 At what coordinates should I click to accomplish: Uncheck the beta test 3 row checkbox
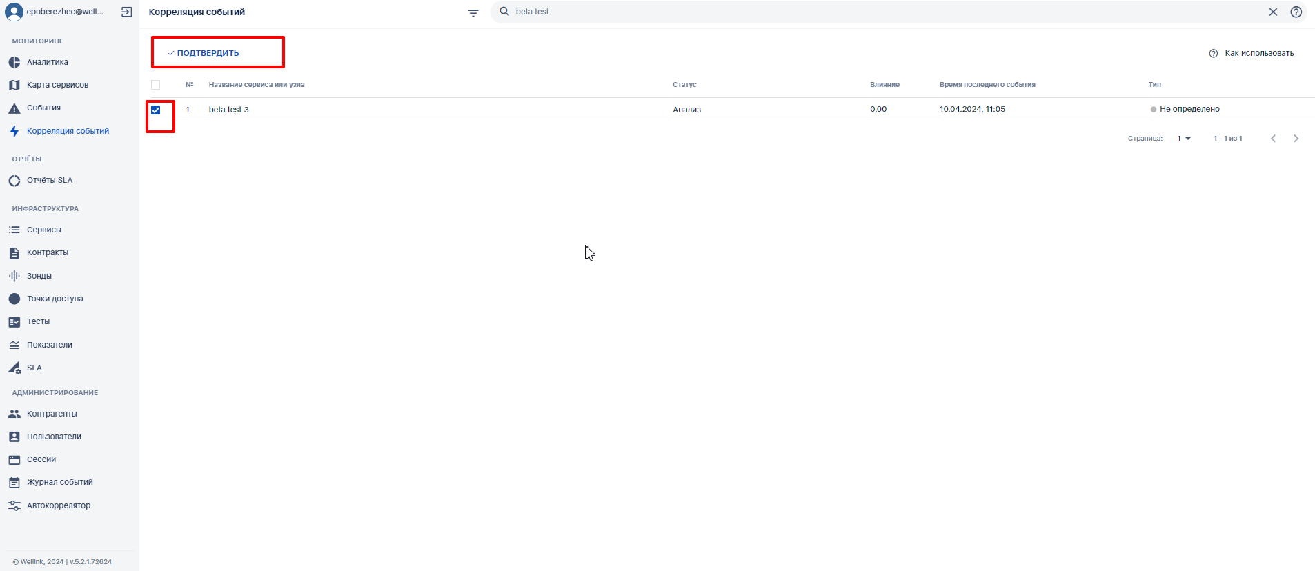pyautogui.click(x=156, y=110)
